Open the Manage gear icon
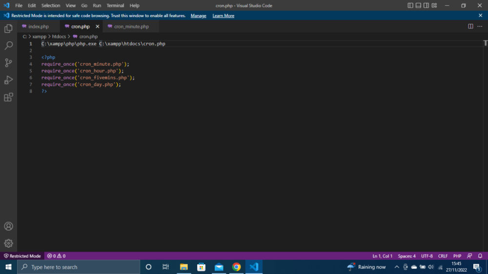Image resolution: width=488 pixels, height=274 pixels. point(8,243)
